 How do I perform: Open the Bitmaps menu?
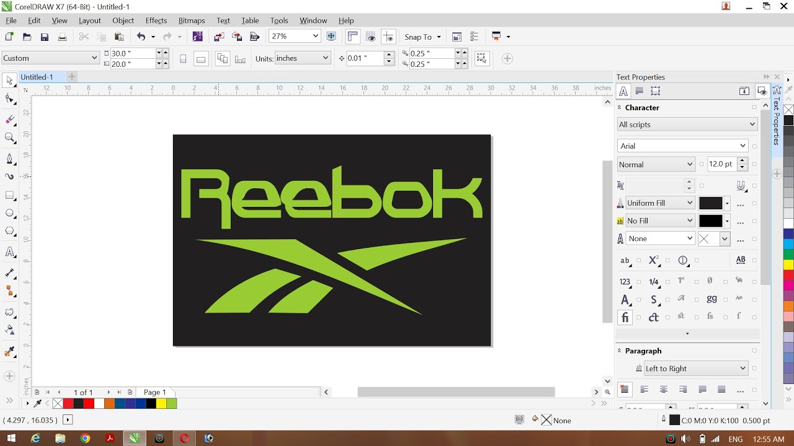pos(192,20)
